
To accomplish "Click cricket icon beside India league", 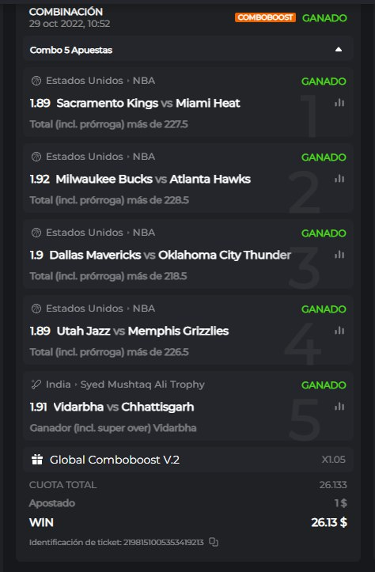I will click(x=36, y=384).
